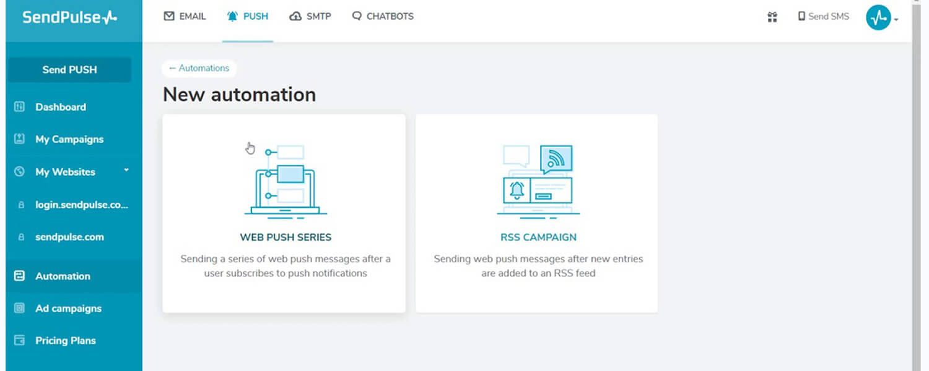This screenshot has height=371, width=929.
Task: Click the RSS Campaign description text
Action: (538, 266)
